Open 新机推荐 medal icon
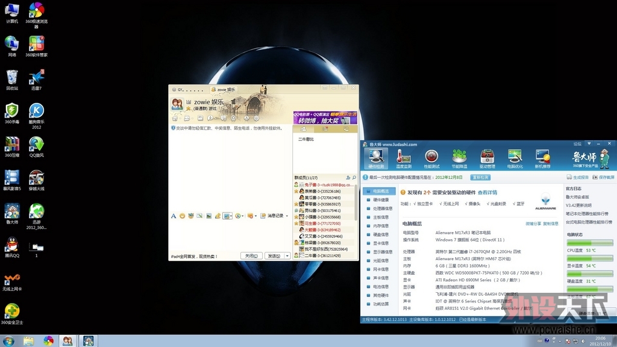 542,158
